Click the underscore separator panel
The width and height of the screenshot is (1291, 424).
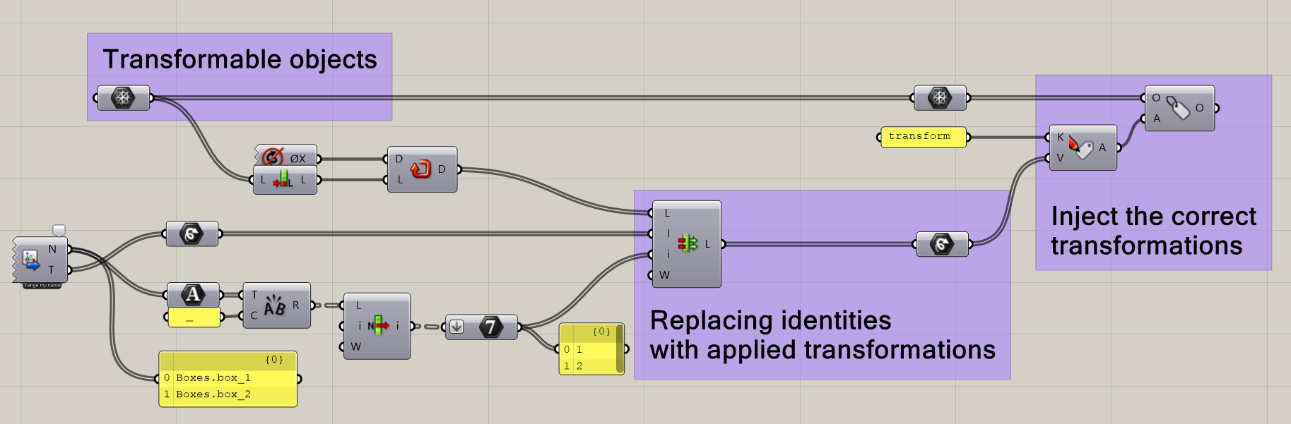(x=194, y=318)
